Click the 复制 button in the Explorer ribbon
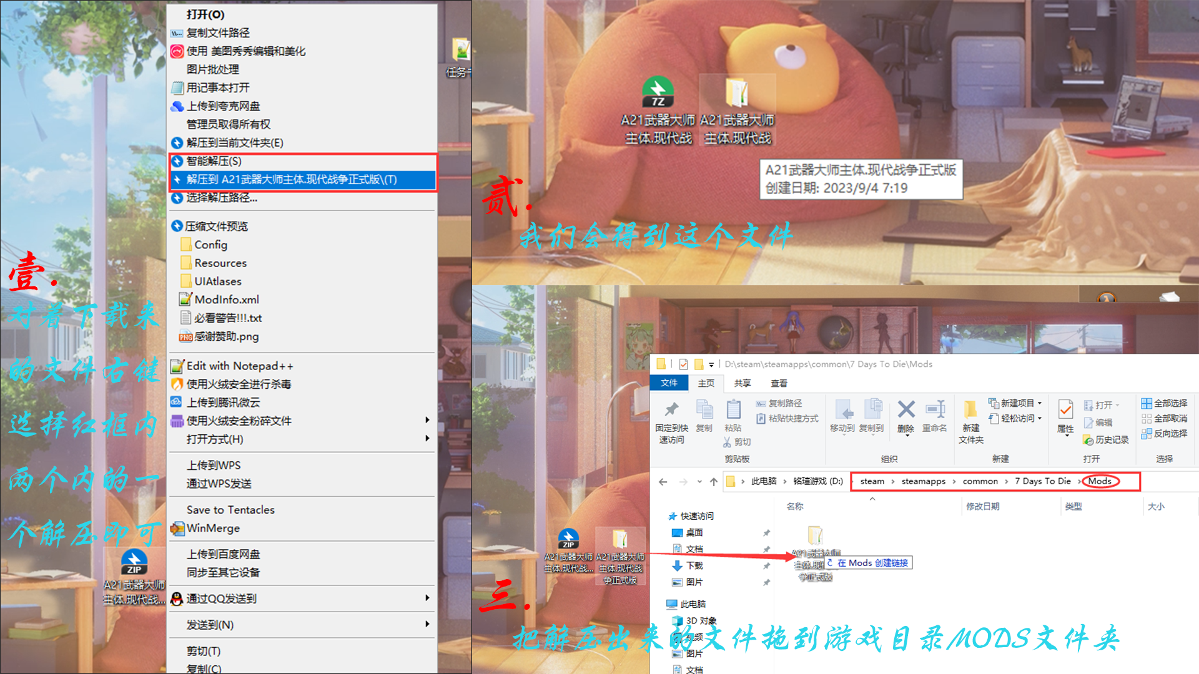This screenshot has height=674, width=1199. (x=704, y=416)
